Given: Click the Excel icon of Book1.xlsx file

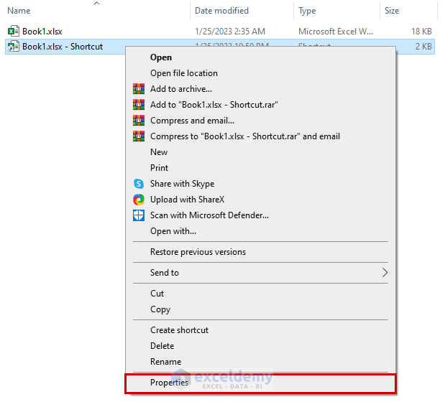Looking at the screenshot, I should click(13, 32).
